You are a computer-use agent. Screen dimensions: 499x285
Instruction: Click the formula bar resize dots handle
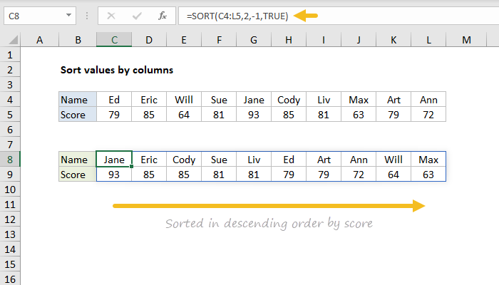pyautogui.click(x=86, y=16)
